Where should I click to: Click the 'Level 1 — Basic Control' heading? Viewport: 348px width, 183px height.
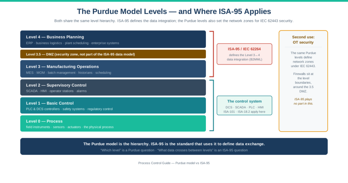click(50, 103)
